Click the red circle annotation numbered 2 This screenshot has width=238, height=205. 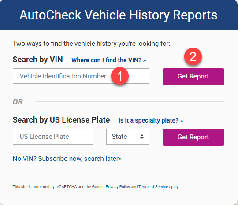(x=193, y=56)
